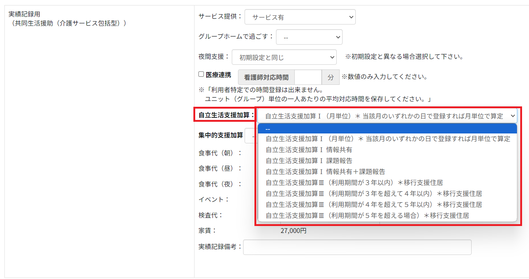The width and height of the screenshot is (529, 279).
Task: Click the 分 unit box
Action: tap(330, 77)
